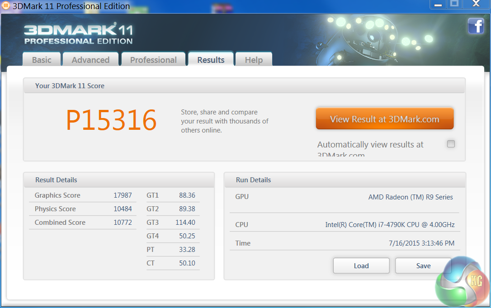Minimize the 3DMark 11 window
The height and width of the screenshot is (308, 491).
438,4
